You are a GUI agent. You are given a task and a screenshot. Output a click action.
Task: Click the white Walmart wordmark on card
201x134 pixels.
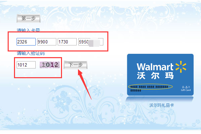pyautogui.click(x=155, y=67)
